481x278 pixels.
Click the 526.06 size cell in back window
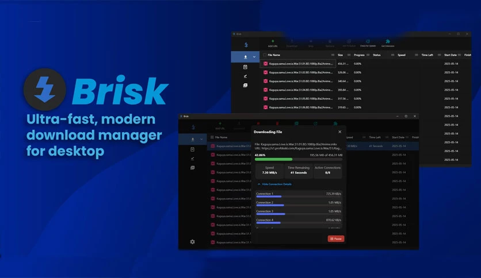tap(343, 72)
